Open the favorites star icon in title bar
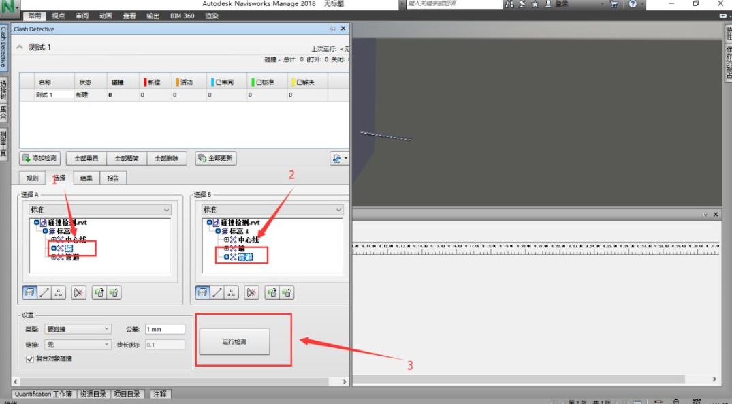Screen dimensions: 732x404 click(535, 4)
